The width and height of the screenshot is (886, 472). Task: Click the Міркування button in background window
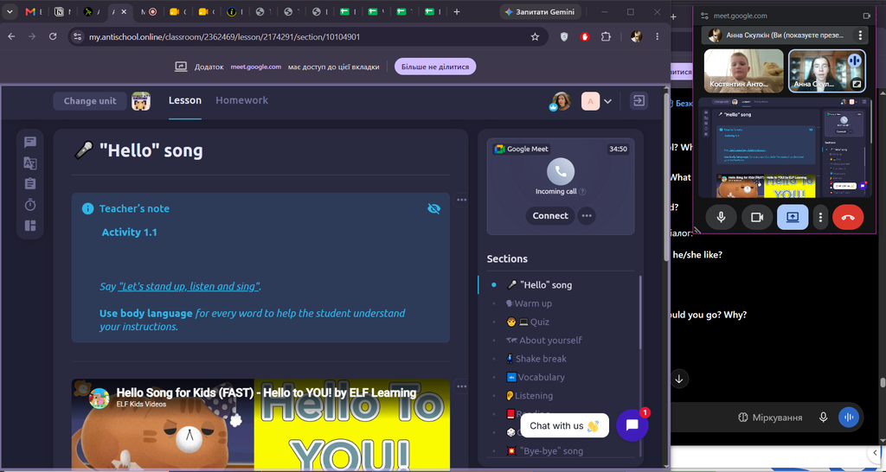coord(770,418)
